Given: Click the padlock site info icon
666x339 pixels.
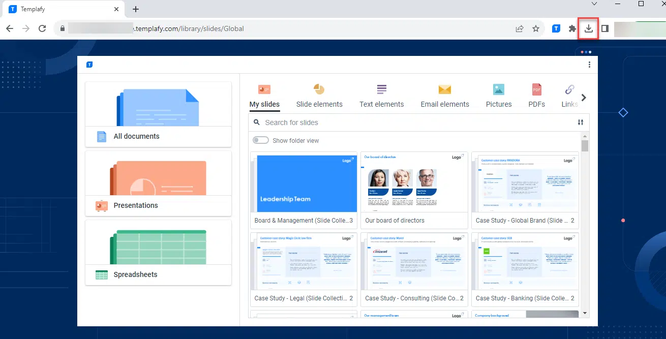Looking at the screenshot, I should tap(63, 28).
